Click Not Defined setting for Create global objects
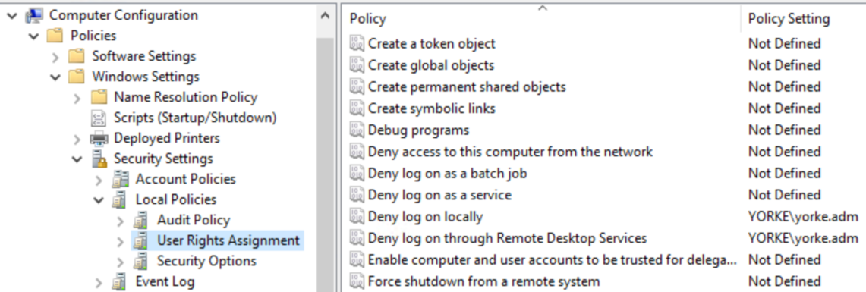This screenshot has height=292, width=866. 784,65
